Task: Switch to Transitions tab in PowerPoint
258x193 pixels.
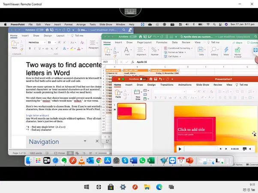Action: point(167,85)
